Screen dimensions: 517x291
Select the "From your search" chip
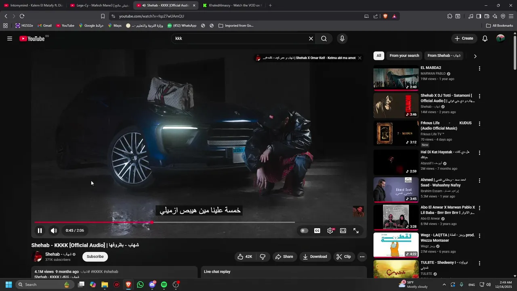point(404,56)
